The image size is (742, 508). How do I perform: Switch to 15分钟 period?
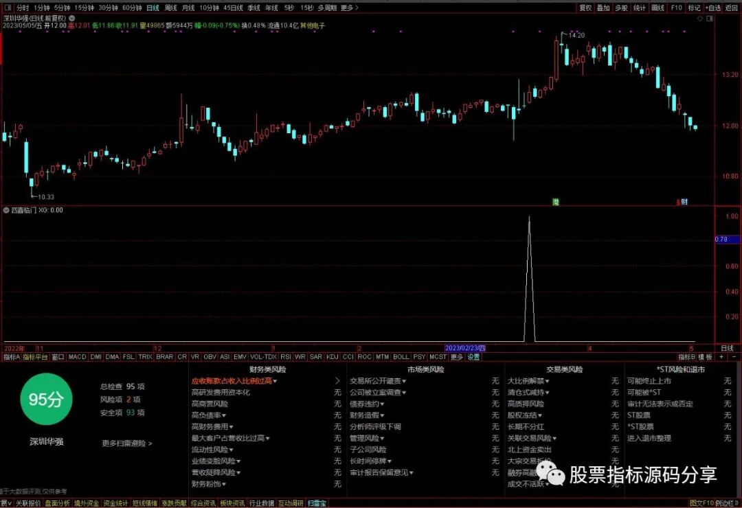[x=85, y=8]
